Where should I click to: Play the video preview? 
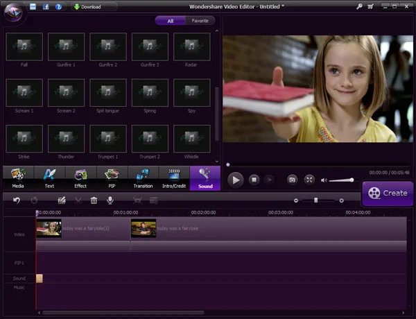click(x=236, y=180)
